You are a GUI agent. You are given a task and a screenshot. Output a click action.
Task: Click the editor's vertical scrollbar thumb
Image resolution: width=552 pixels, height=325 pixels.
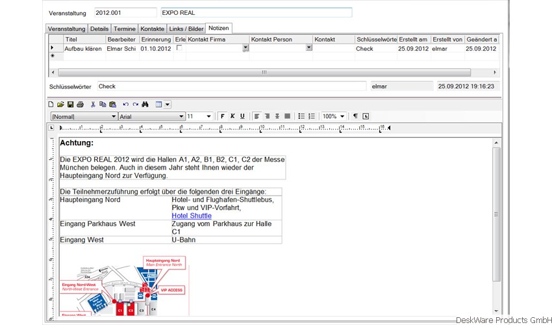pos(496,214)
